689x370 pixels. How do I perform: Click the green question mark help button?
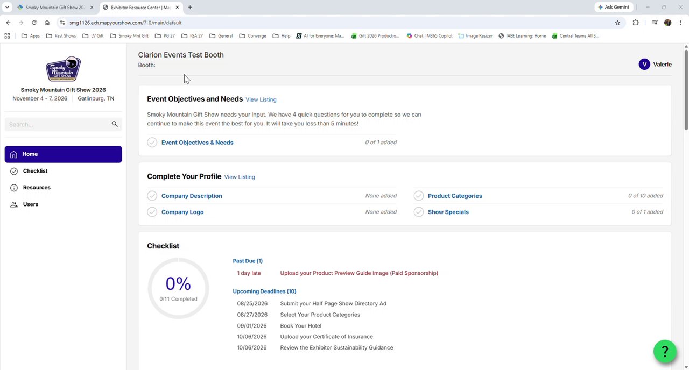[665, 351]
